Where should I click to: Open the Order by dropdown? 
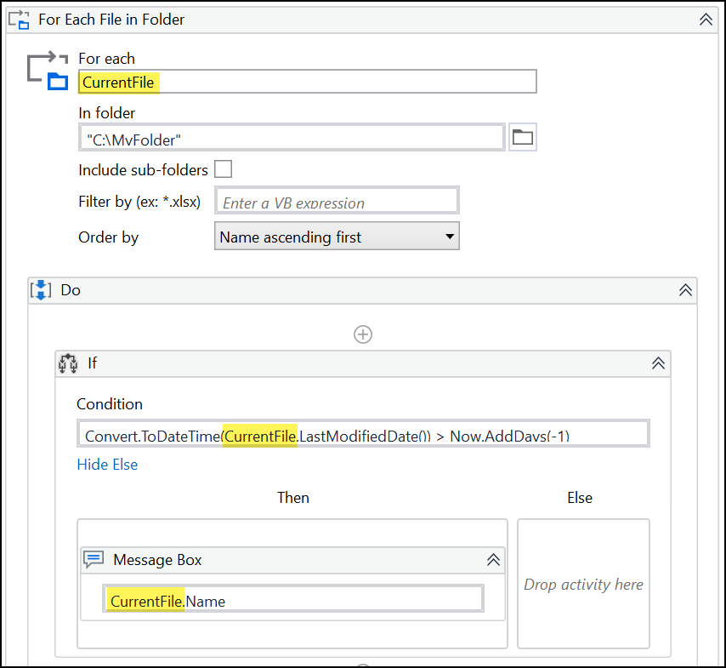click(x=337, y=236)
